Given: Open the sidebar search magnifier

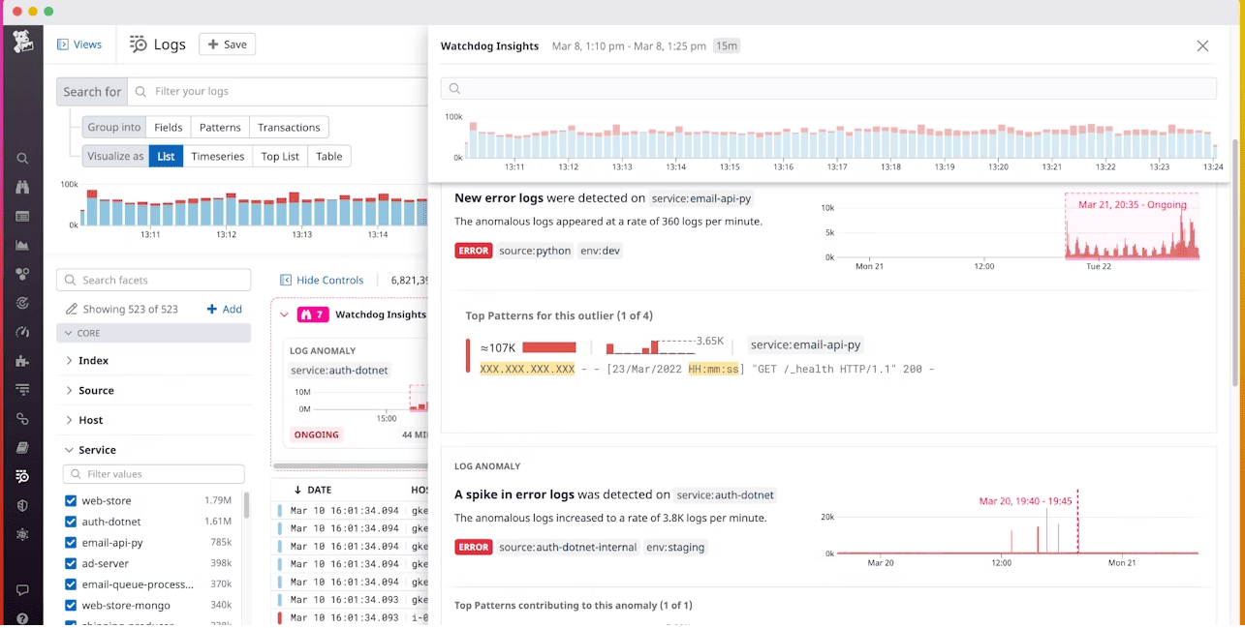Looking at the screenshot, I should click(22, 159).
